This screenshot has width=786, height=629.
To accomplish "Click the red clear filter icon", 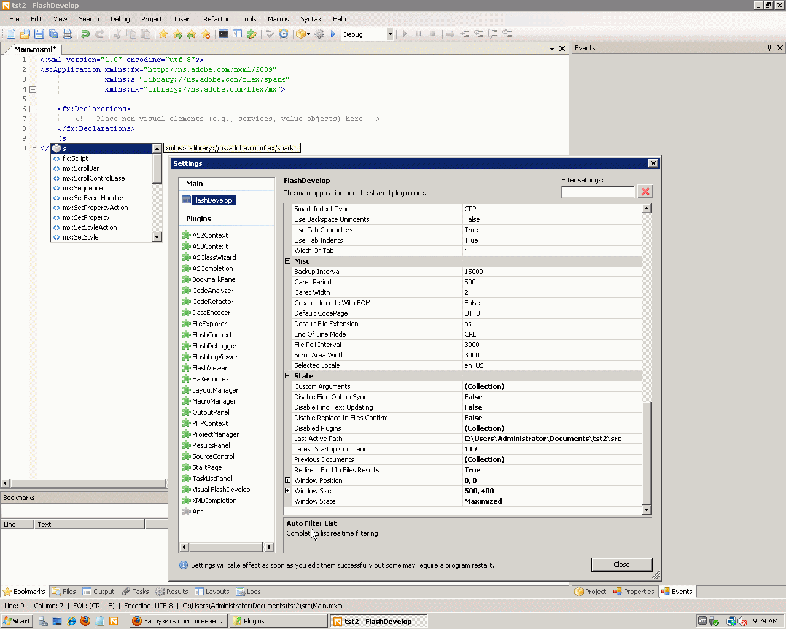I will (x=645, y=192).
